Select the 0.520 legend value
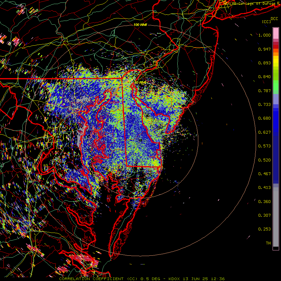 [264, 160]
